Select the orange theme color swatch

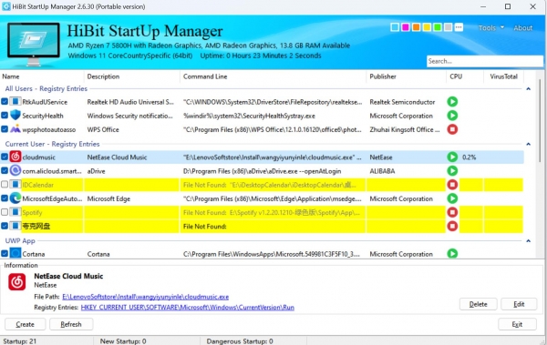point(416,27)
